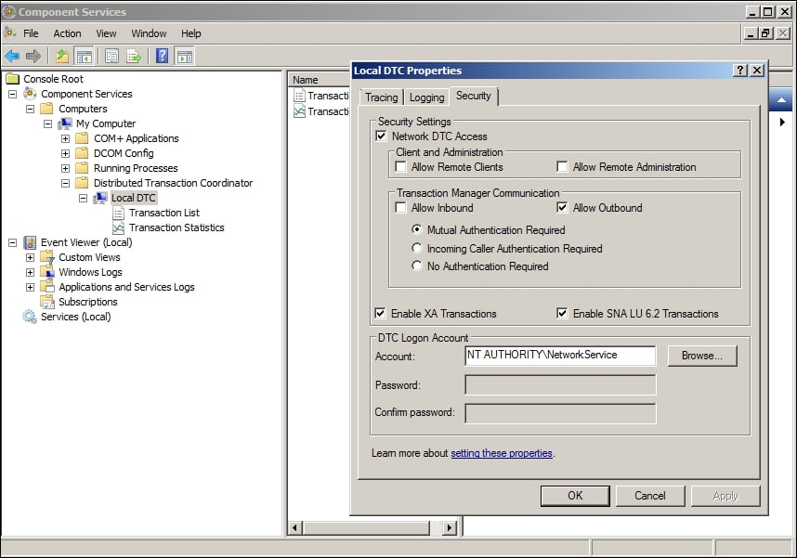Open the Action menu
This screenshot has width=797, height=558.
(x=67, y=33)
